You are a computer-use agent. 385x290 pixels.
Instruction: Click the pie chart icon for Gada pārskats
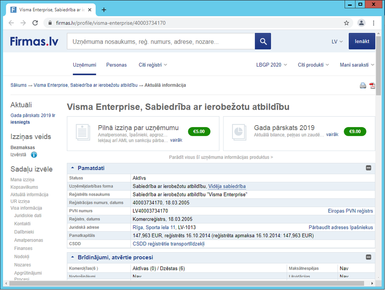click(x=239, y=132)
